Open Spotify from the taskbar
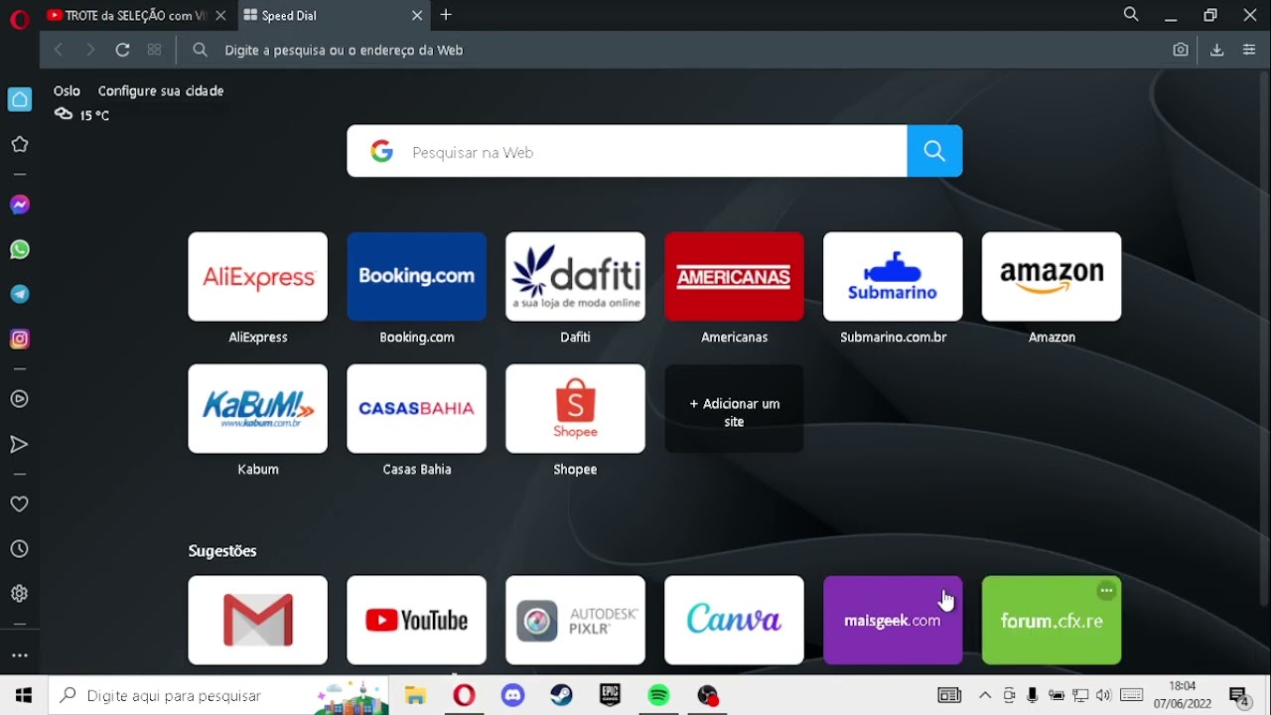This screenshot has width=1271, height=715. click(658, 695)
